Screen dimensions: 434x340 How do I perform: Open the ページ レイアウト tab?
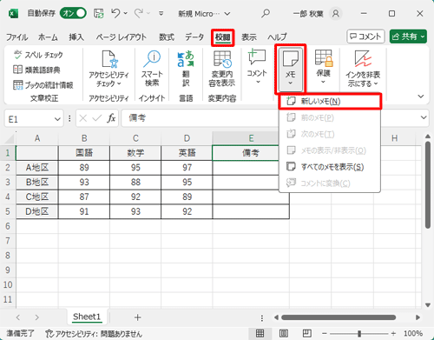tap(121, 37)
